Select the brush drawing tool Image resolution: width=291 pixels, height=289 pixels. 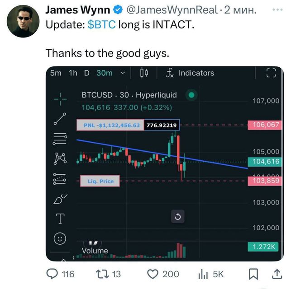point(60,199)
